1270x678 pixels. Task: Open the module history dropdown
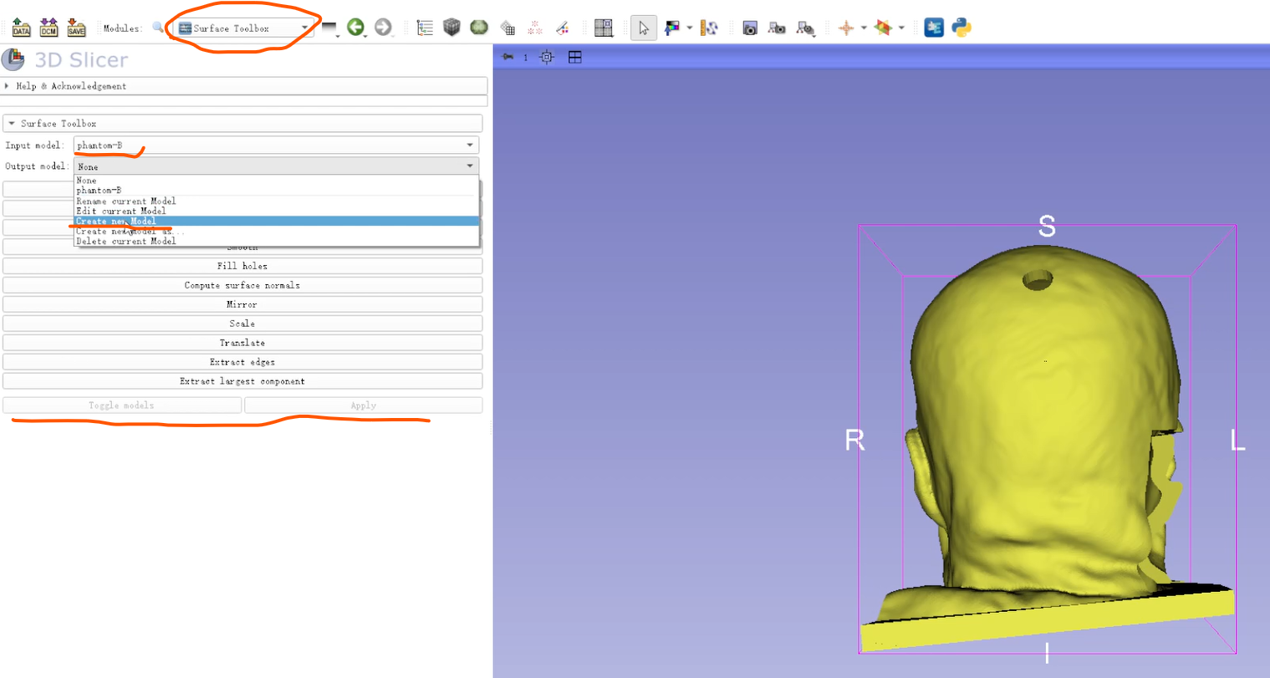tap(329, 28)
